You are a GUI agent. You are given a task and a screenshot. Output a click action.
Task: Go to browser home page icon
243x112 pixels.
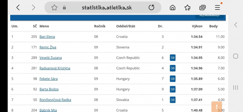point(173,8)
